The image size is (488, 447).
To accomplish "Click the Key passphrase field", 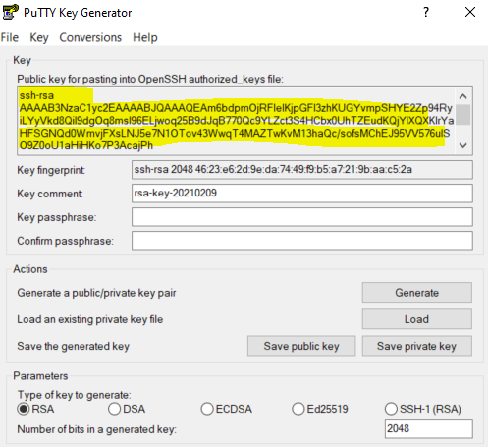I will pyautogui.click(x=302, y=217).
